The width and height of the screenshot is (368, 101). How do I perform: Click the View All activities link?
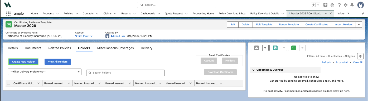pyautogui.click(x=358, y=63)
